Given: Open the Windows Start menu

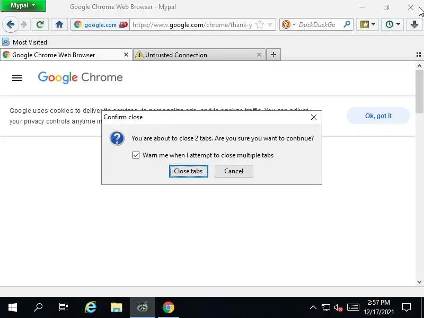Looking at the screenshot, I should (12, 307).
